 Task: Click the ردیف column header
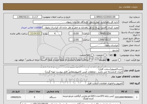point(137,91)
